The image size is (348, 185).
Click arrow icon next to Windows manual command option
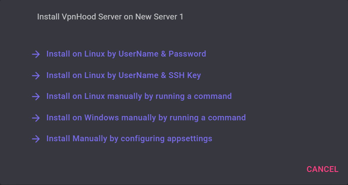(36, 118)
